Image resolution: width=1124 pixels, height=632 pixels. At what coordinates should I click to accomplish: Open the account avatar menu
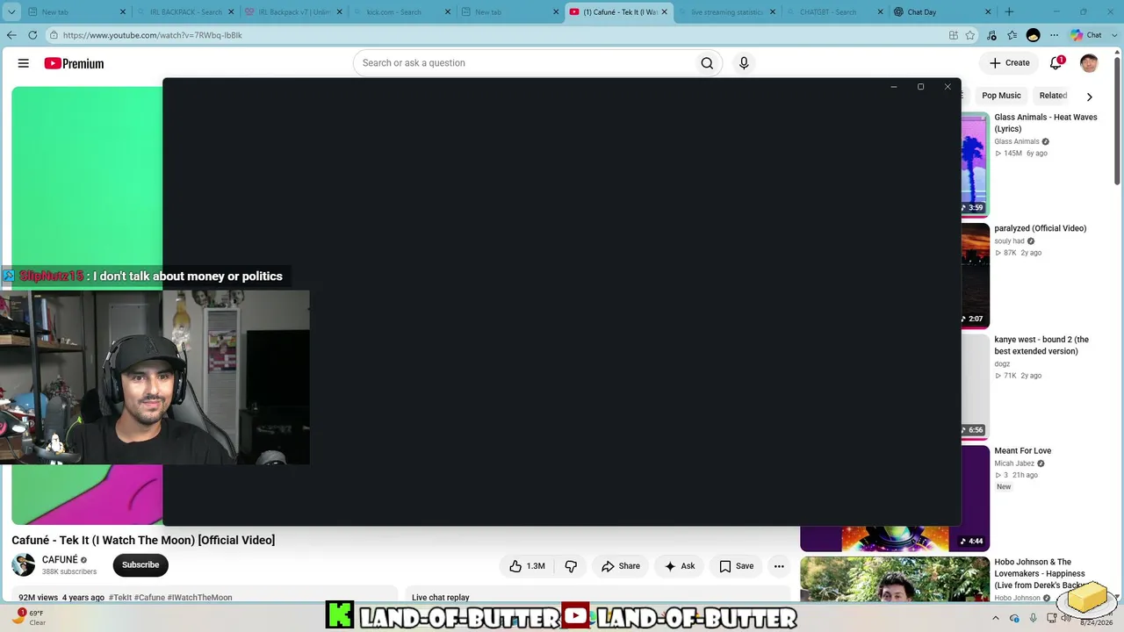[x=1089, y=63]
